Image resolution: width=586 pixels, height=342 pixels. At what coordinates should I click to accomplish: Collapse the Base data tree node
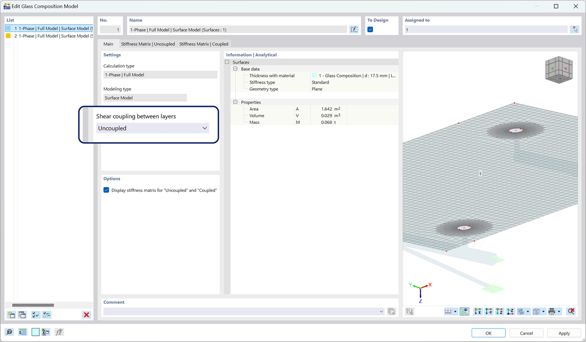[236, 69]
